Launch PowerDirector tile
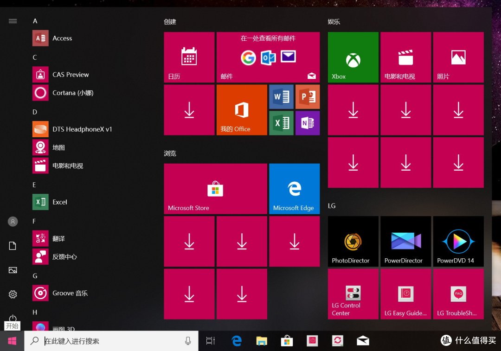501x351 pixels. [406, 242]
